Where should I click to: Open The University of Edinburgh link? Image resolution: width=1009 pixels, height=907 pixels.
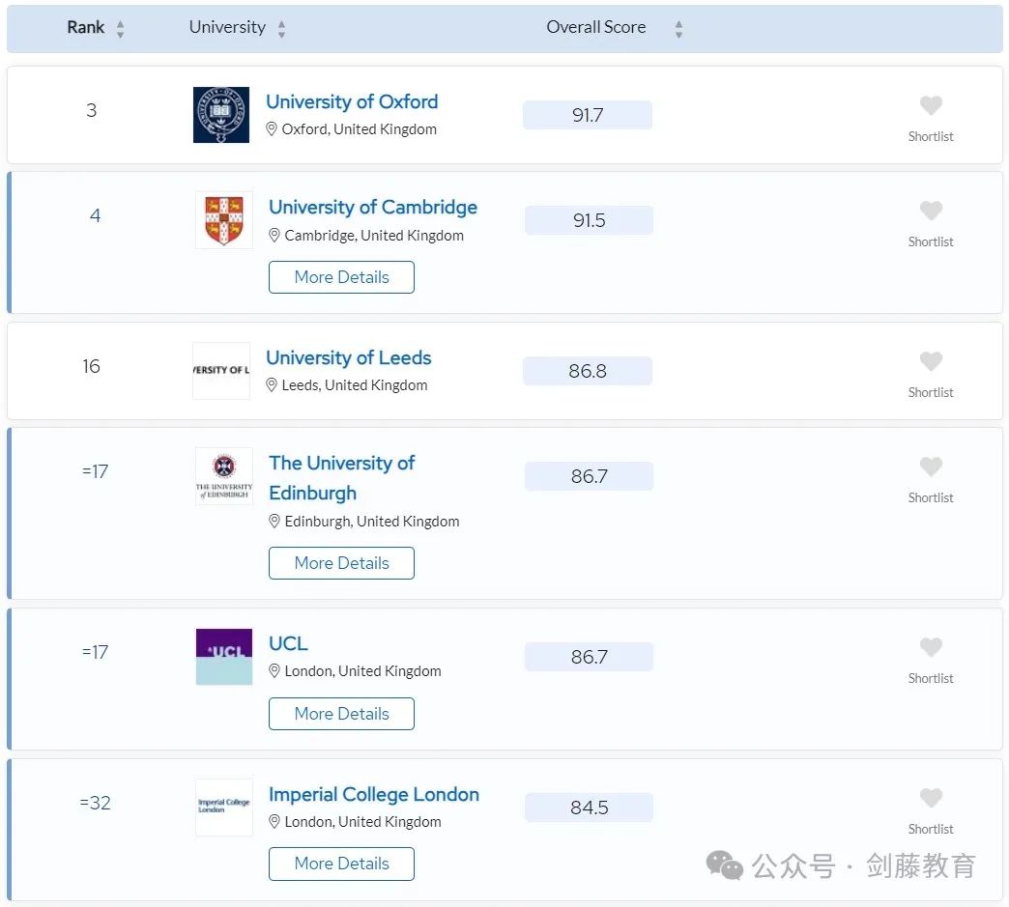[x=342, y=478]
